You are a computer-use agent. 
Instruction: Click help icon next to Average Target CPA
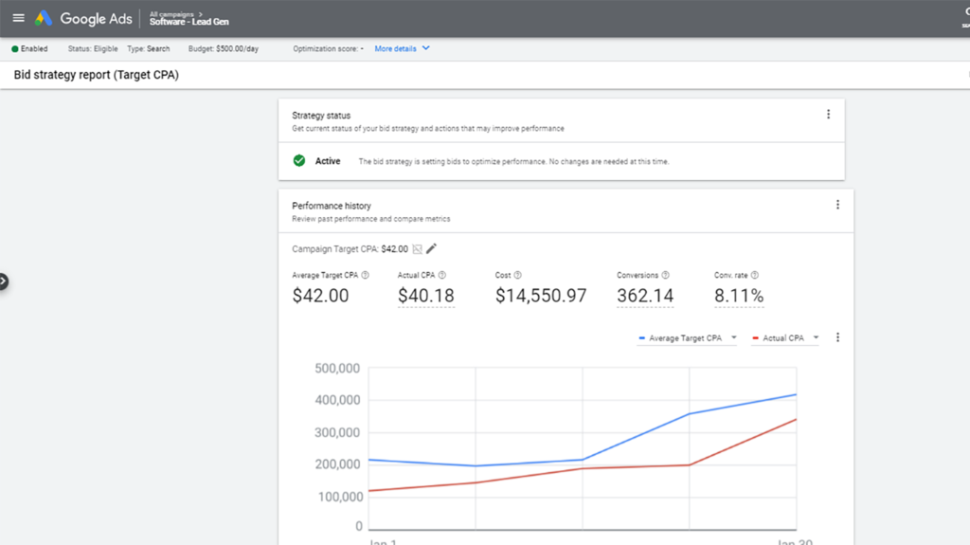[366, 275]
